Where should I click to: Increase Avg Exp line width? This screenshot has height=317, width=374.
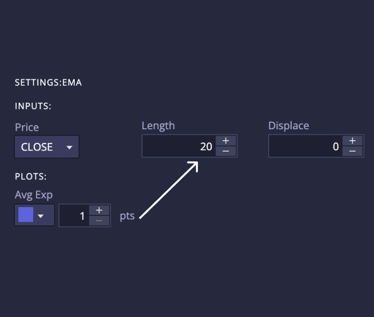click(x=99, y=211)
